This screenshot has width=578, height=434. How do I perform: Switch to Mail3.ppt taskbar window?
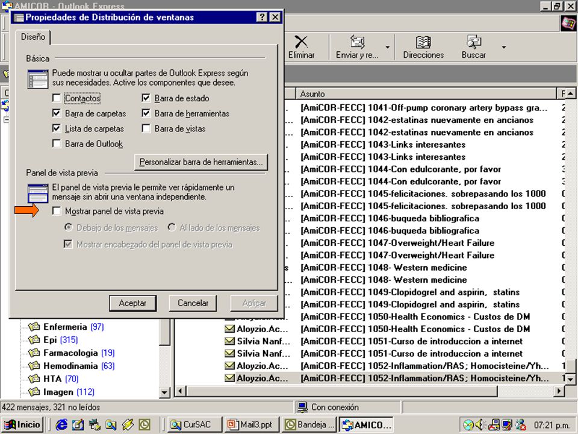252,425
